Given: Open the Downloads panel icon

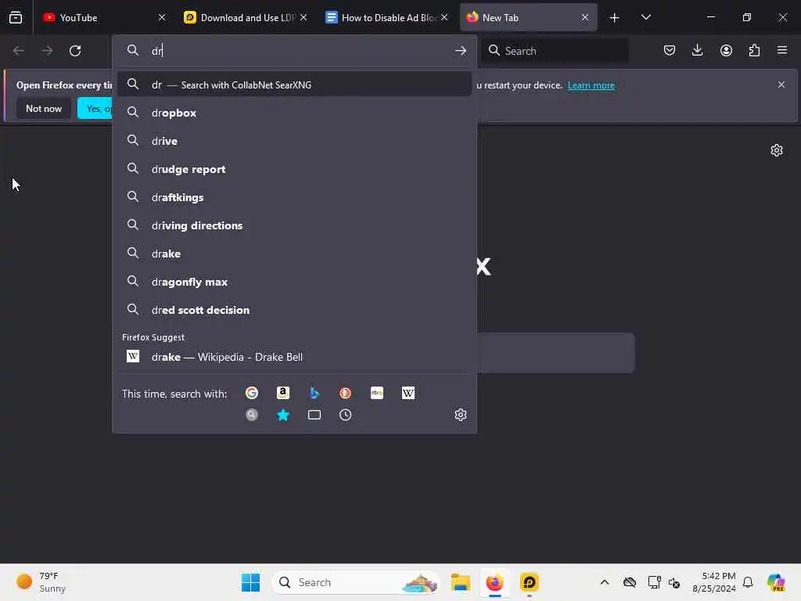Looking at the screenshot, I should click(x=697, y=50).
